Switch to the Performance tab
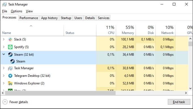This screenshot has height=109, width=193. (29, 18)
